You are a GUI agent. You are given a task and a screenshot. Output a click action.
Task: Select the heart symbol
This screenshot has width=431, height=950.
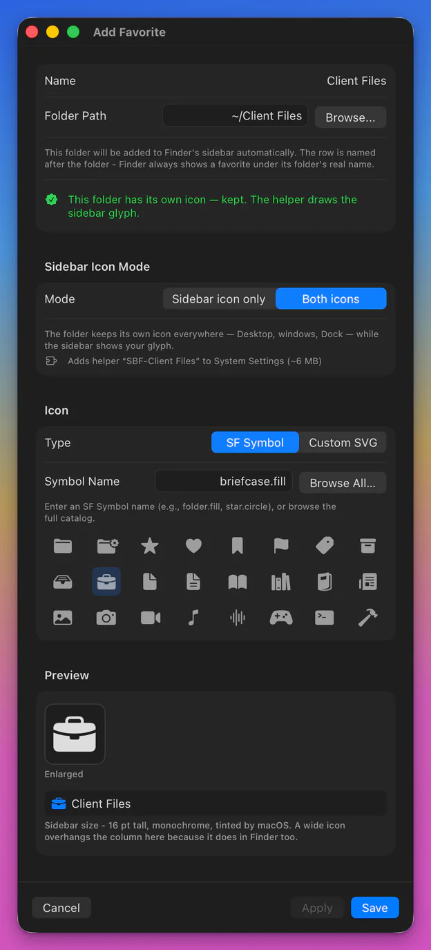click(x=193, y=546)
